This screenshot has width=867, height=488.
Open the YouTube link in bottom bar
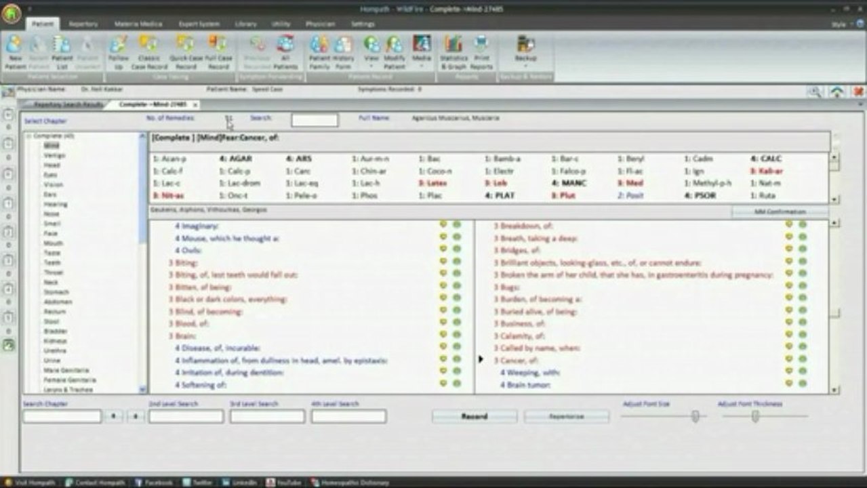click(284, 483)
